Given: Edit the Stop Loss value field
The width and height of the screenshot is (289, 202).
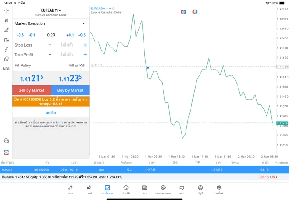Looking at the screenshot, I should tap(67, 45).
